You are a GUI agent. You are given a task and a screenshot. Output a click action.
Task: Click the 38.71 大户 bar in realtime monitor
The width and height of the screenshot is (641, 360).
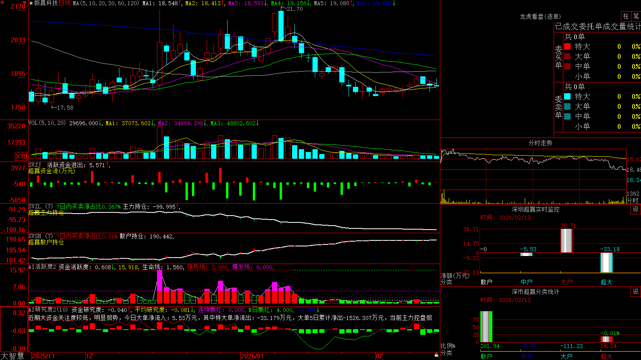tap(566, 240)
